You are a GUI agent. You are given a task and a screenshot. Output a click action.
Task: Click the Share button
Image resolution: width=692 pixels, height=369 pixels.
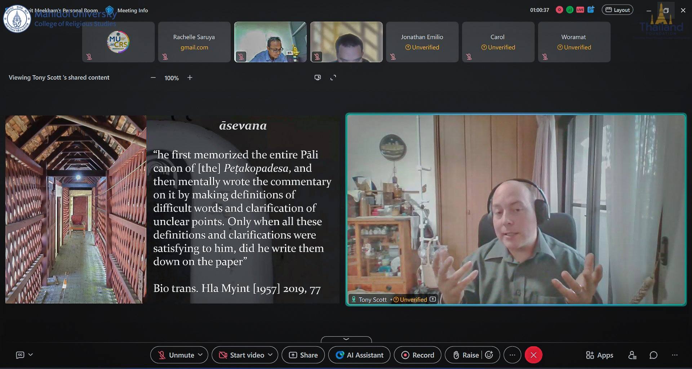[303, 355]
